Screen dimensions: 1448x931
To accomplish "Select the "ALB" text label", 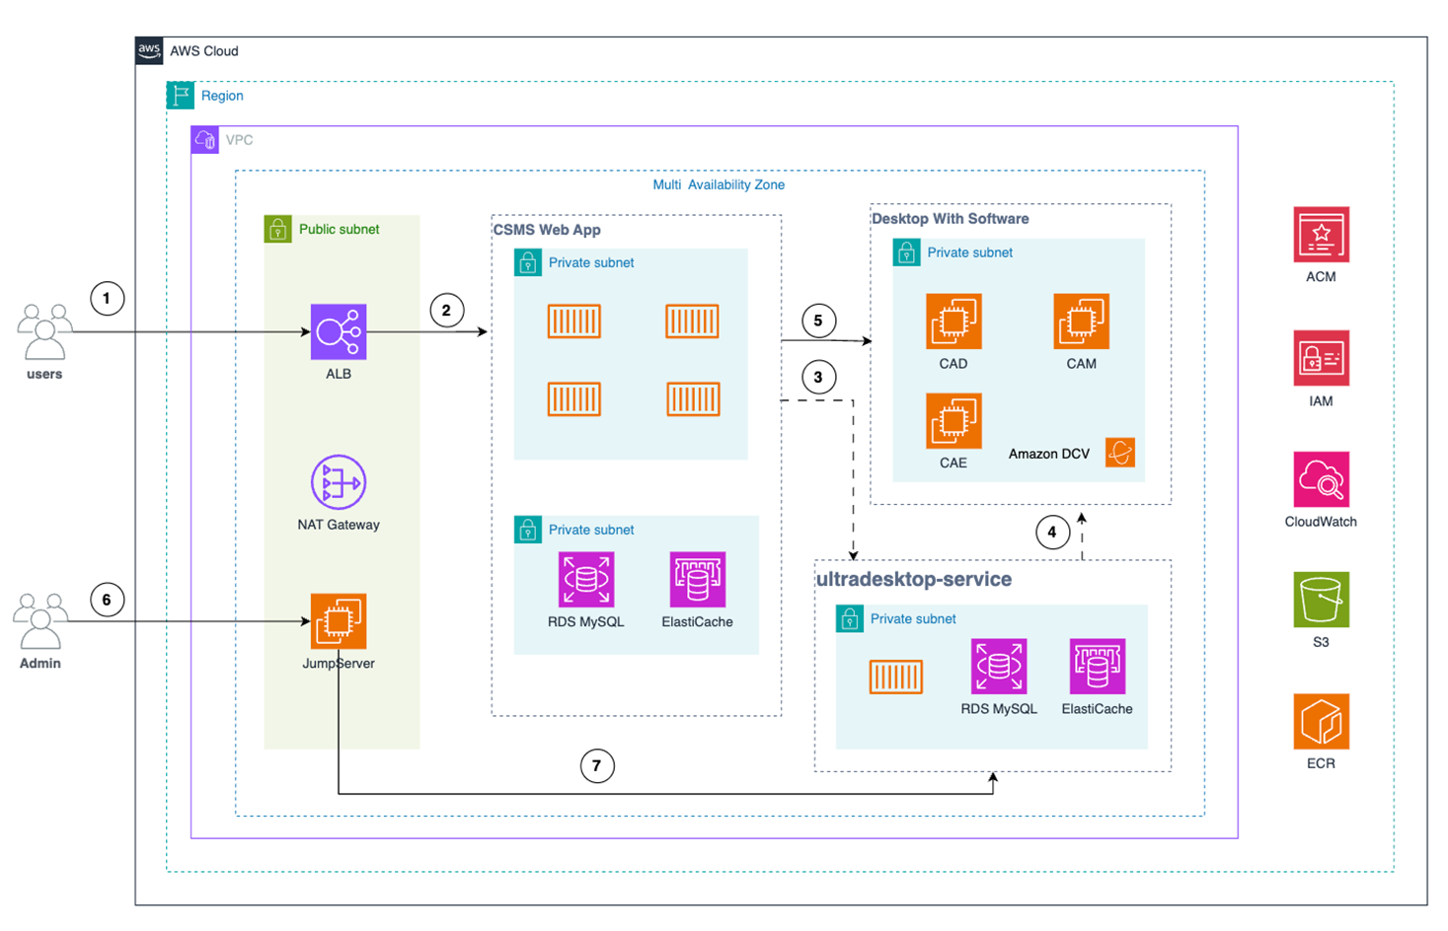I will coord(339,374).
